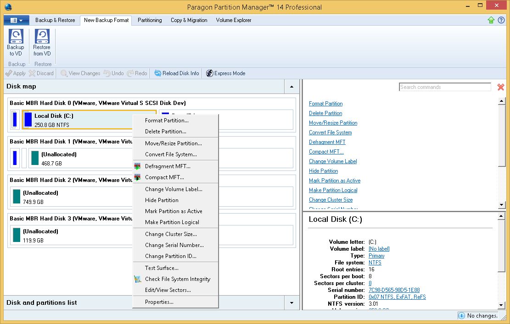This screenshot has width=510, height=324.
Task: Choose Move/Resize Partition in context menu
Action: [x=176, y=143]
